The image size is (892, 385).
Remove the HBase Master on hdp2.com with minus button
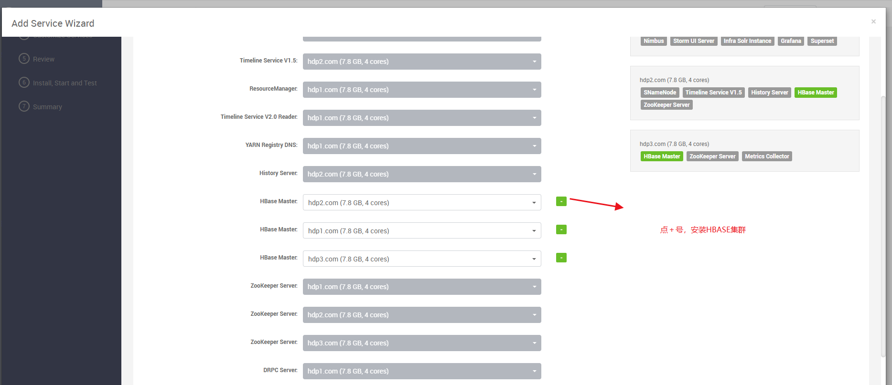pyautogui.click(x=561, y=201)
